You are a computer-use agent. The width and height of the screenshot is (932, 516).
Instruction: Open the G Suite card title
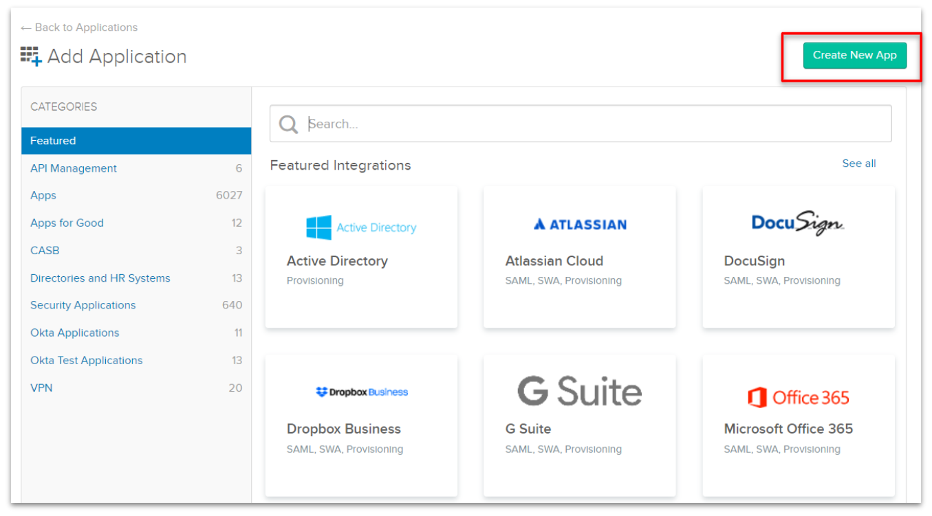[528, 429]
